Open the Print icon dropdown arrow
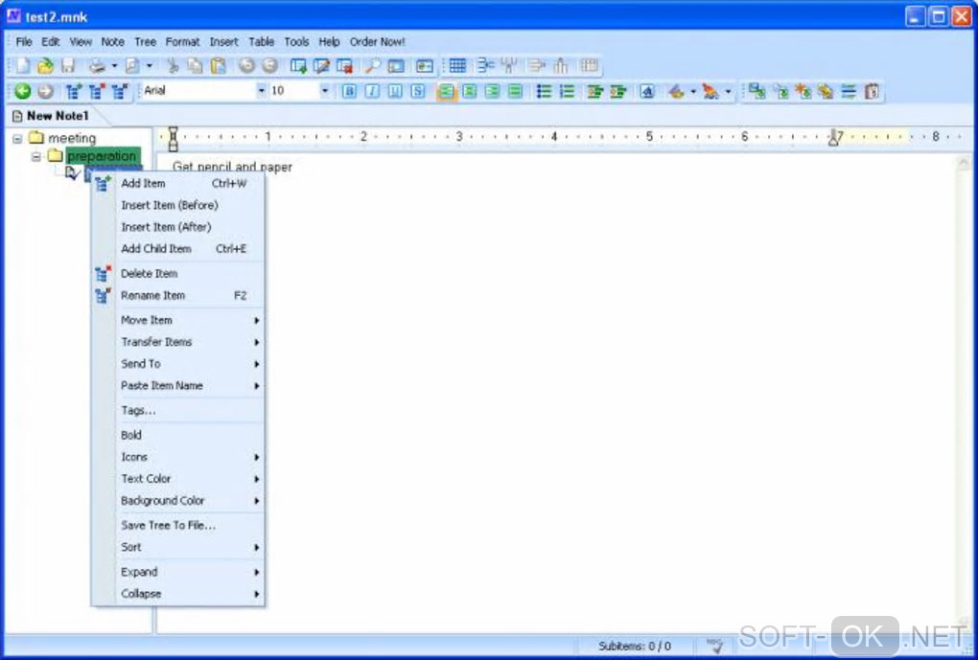The width and height of the screenshot is (978, 660). 114,65
